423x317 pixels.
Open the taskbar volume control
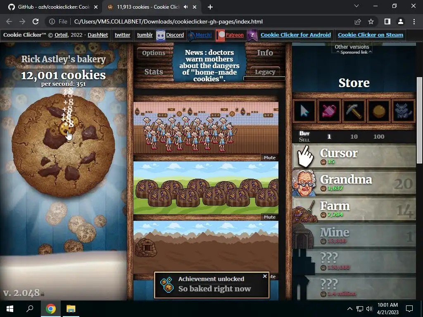[369, 309]
